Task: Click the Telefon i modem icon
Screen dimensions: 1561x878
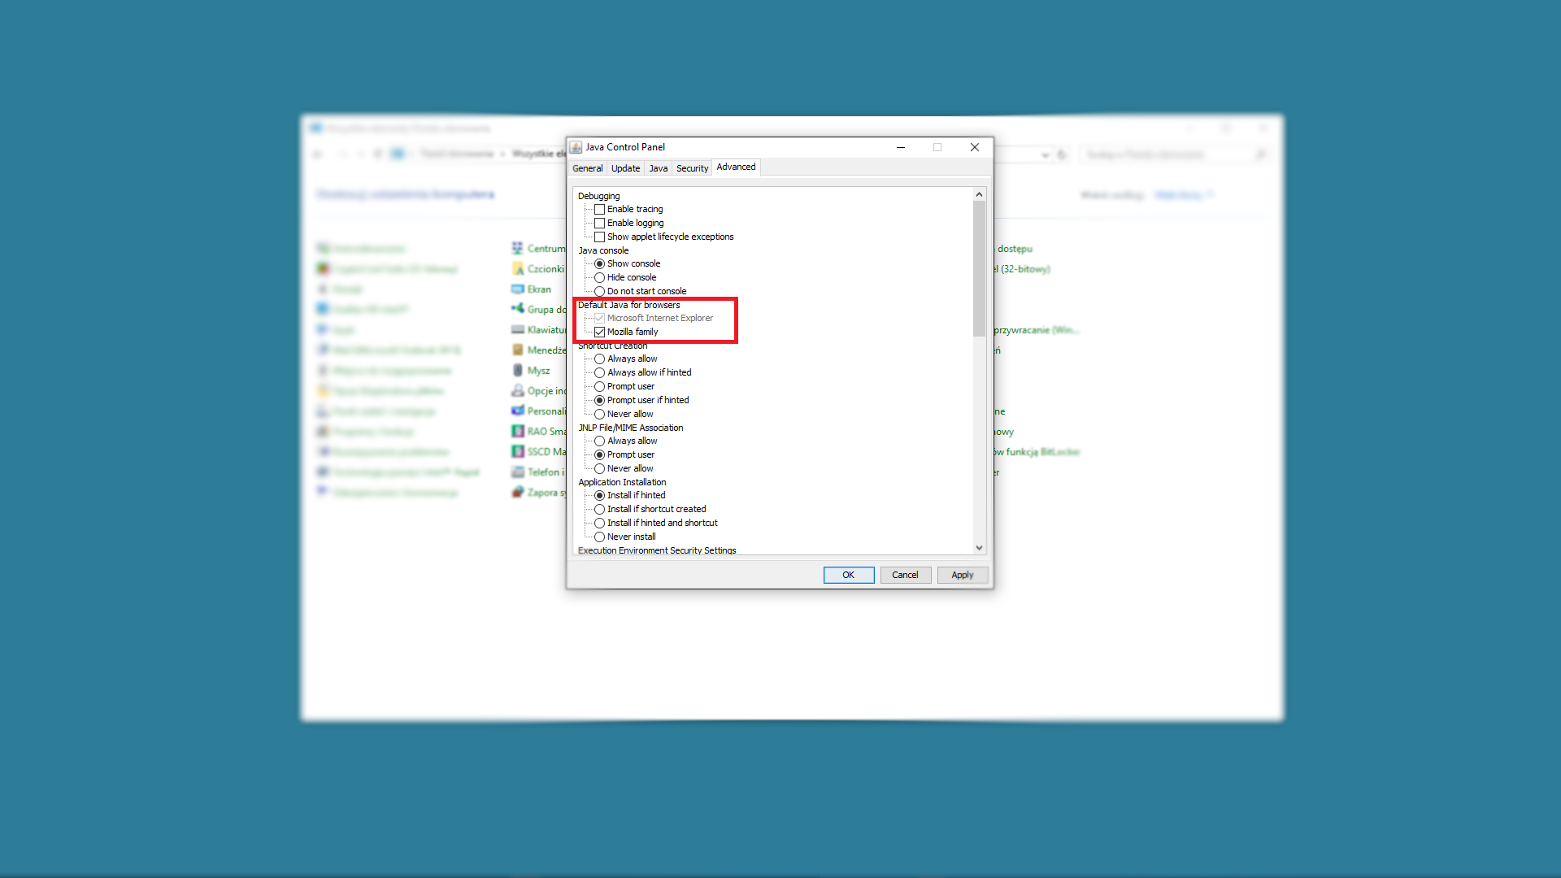Action: click(518, 472)
